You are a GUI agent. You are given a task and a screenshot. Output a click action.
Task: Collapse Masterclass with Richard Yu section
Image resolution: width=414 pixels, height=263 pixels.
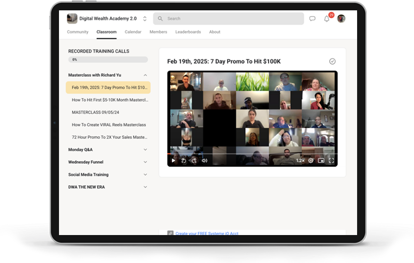[145, 75]
